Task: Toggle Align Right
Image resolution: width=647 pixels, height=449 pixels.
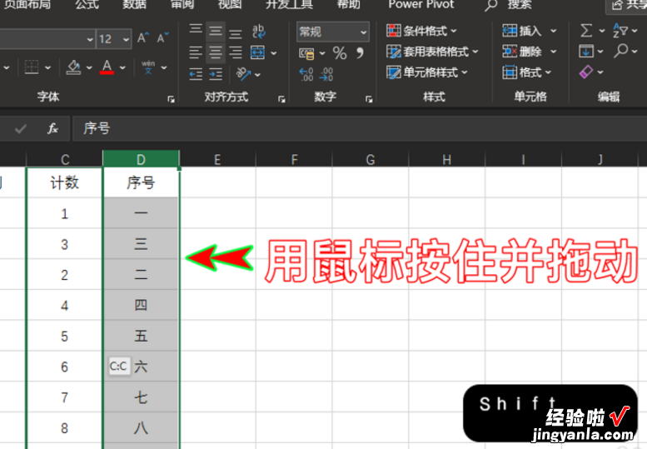Action: (235, 52)
